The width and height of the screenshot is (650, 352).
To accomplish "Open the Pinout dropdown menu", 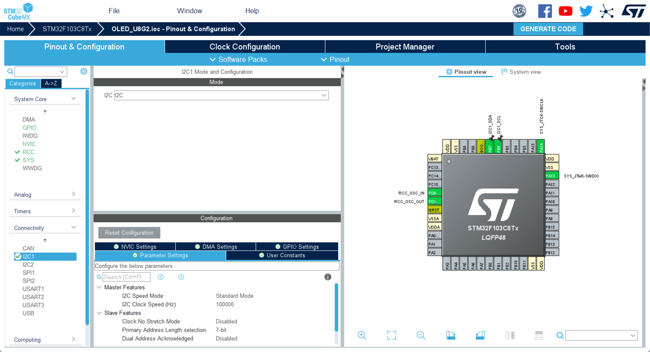I will click(335, 59).
